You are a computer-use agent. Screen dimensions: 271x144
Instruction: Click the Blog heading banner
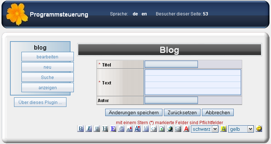pyautogui.click(x=169, y=50)
